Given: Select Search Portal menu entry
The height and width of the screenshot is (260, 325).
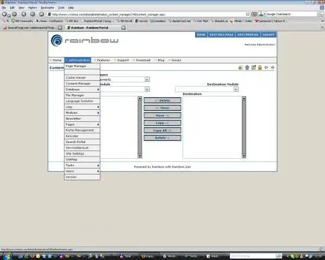Looking at the screenshot, I should (x=82, y=142).
